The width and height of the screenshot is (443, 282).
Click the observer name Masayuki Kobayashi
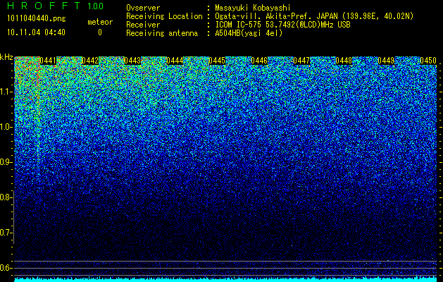[253, 8]
